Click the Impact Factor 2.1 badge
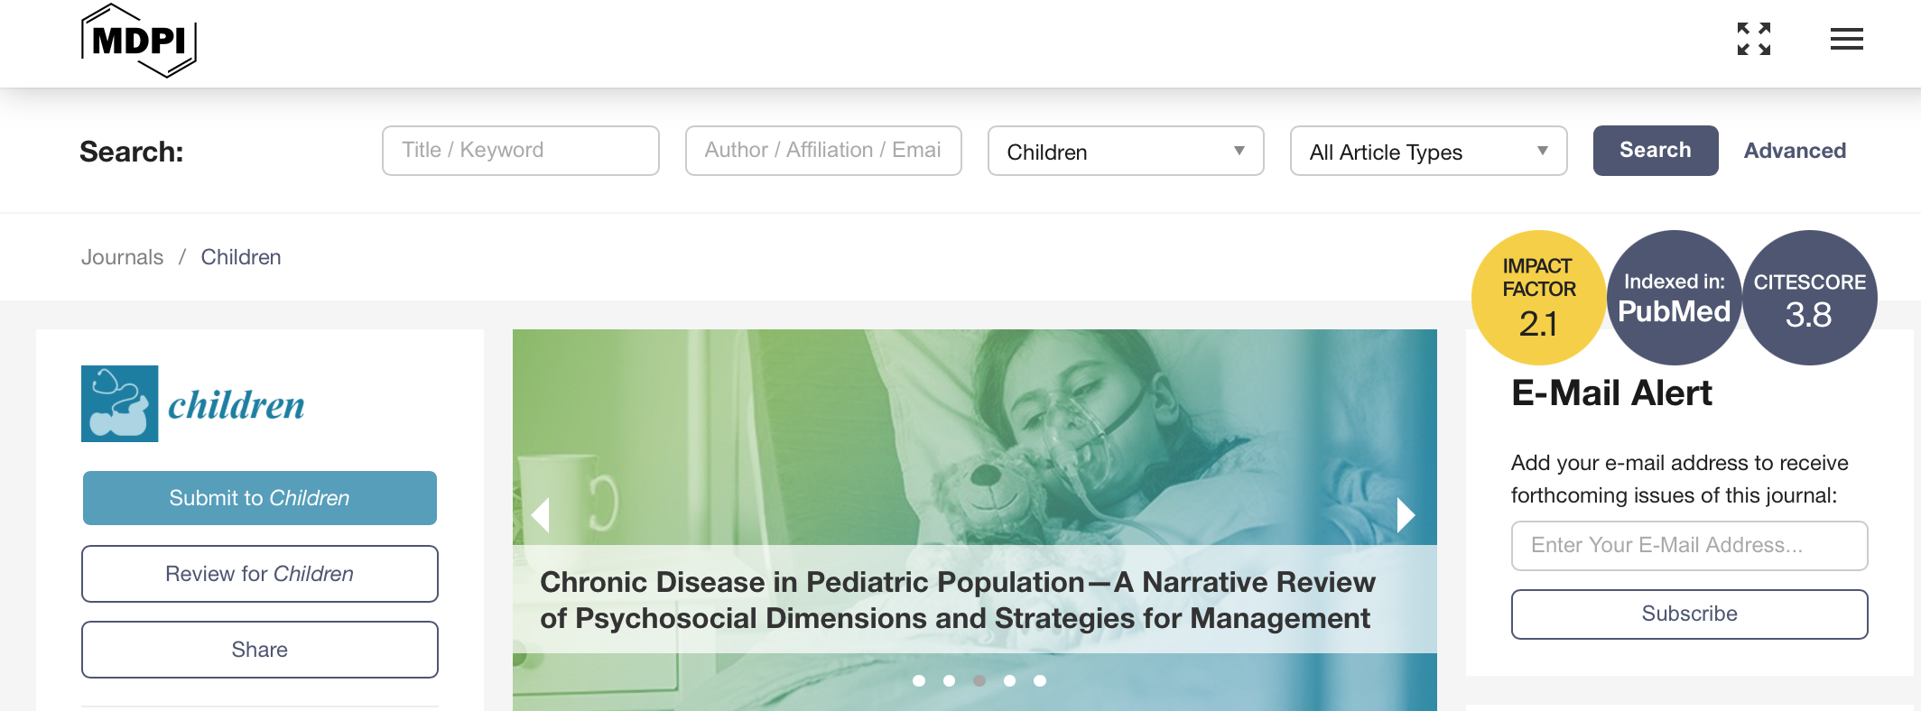 [1538, 298]
